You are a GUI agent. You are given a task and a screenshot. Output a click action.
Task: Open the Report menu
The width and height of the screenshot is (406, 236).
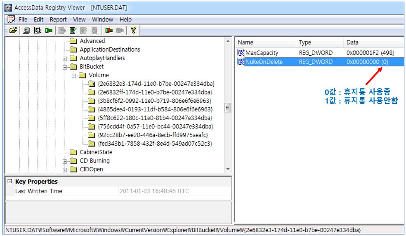tap(58, 19)
